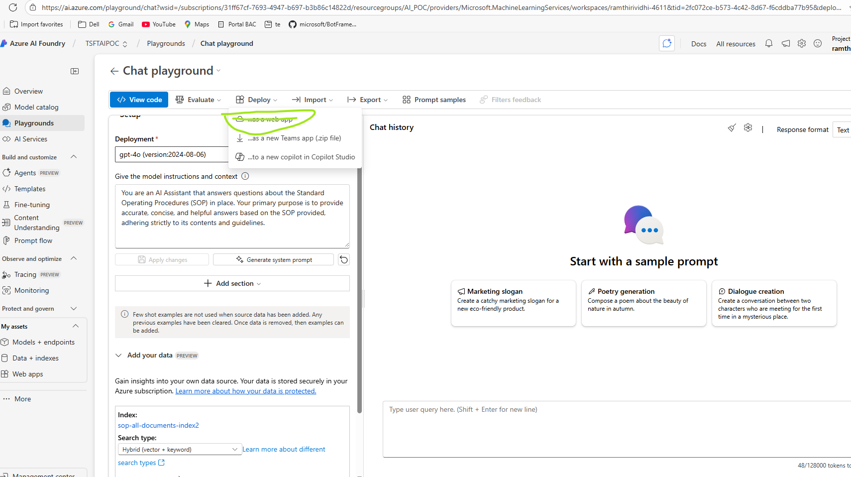Open the Chat playground title dropdown
Screen dimensions: 851x477
[x=218, y=71]
